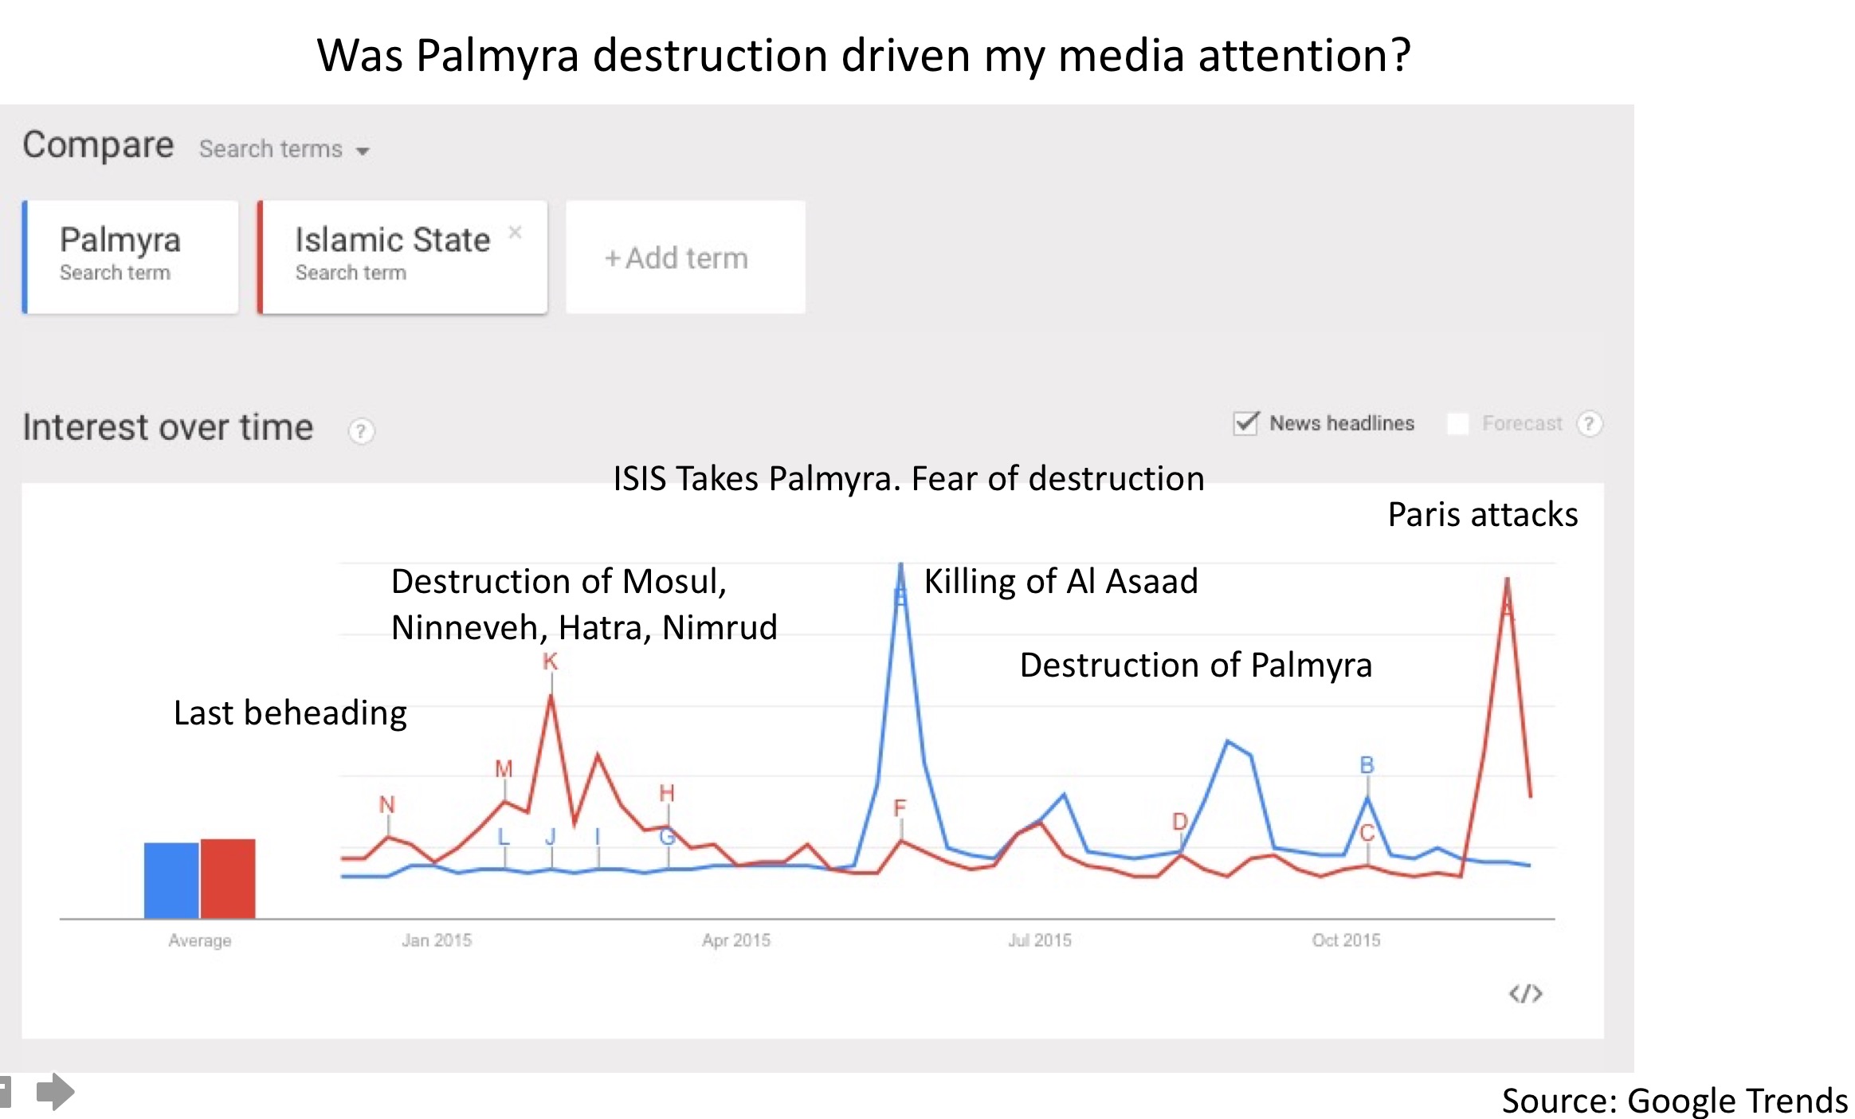This screenshot has height=1119, width=1855.
Task: Click the Add term box
Action: [x=684, y=257]
